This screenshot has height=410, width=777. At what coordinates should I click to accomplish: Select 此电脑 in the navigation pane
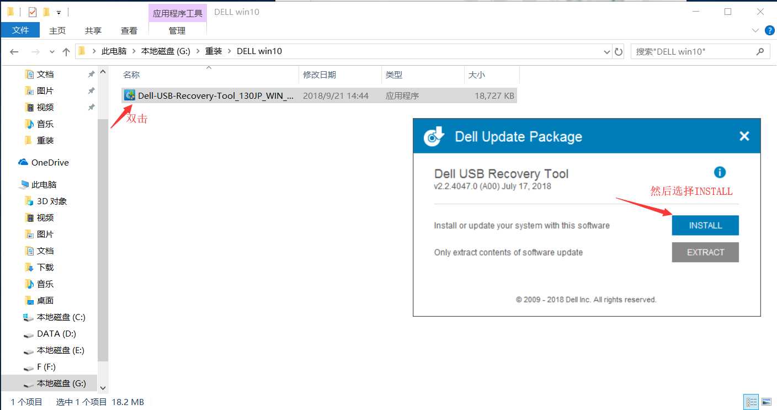[44, 184]
